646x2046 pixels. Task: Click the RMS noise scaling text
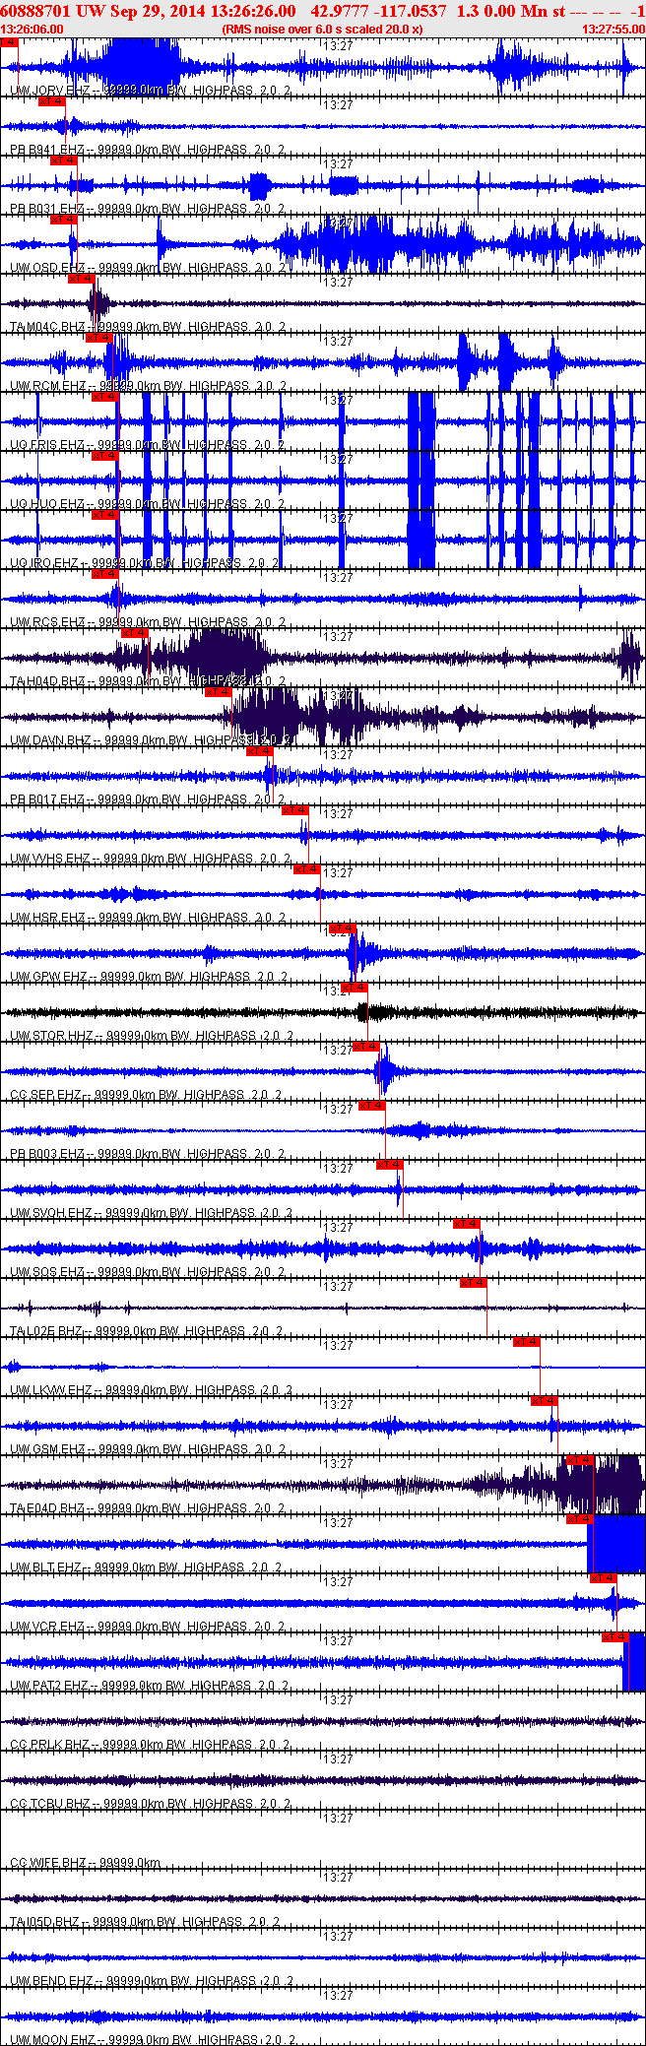point(322,30)
